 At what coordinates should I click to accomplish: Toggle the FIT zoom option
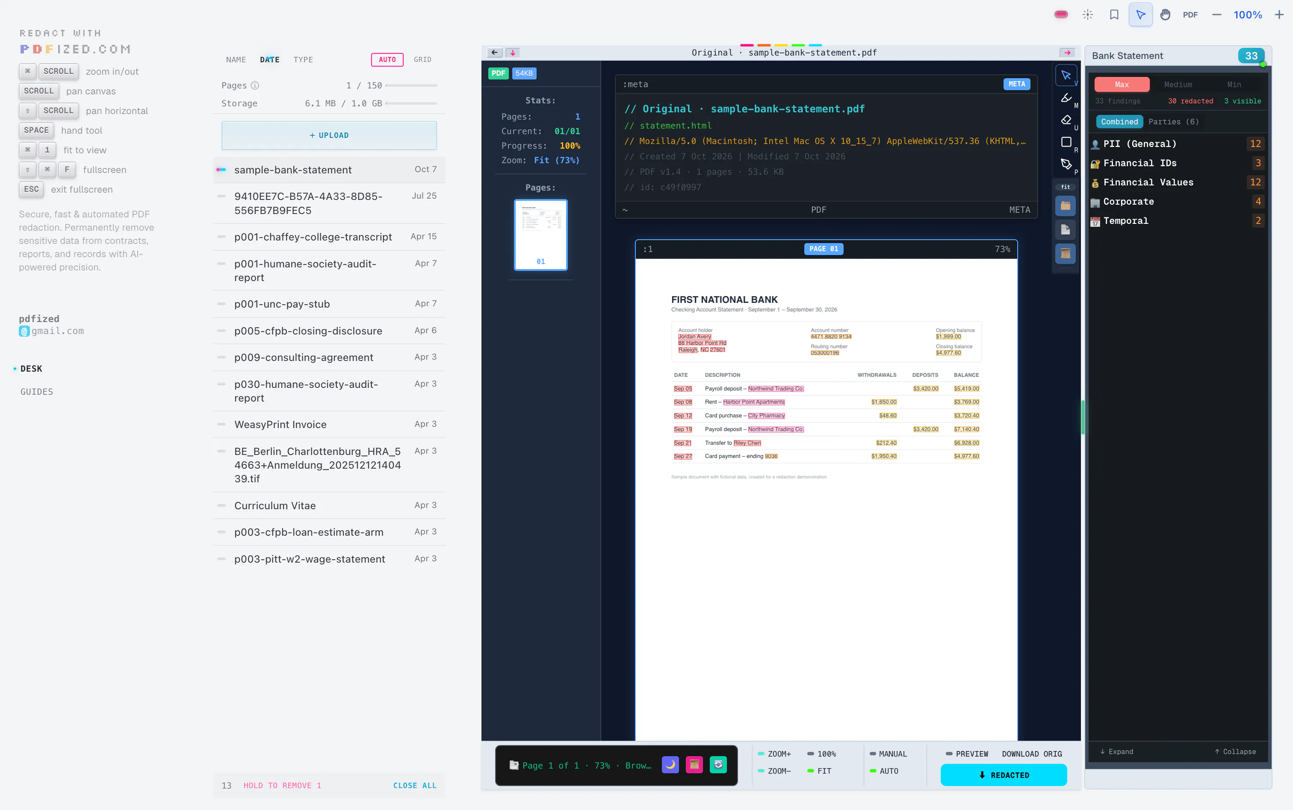[820, 771]
